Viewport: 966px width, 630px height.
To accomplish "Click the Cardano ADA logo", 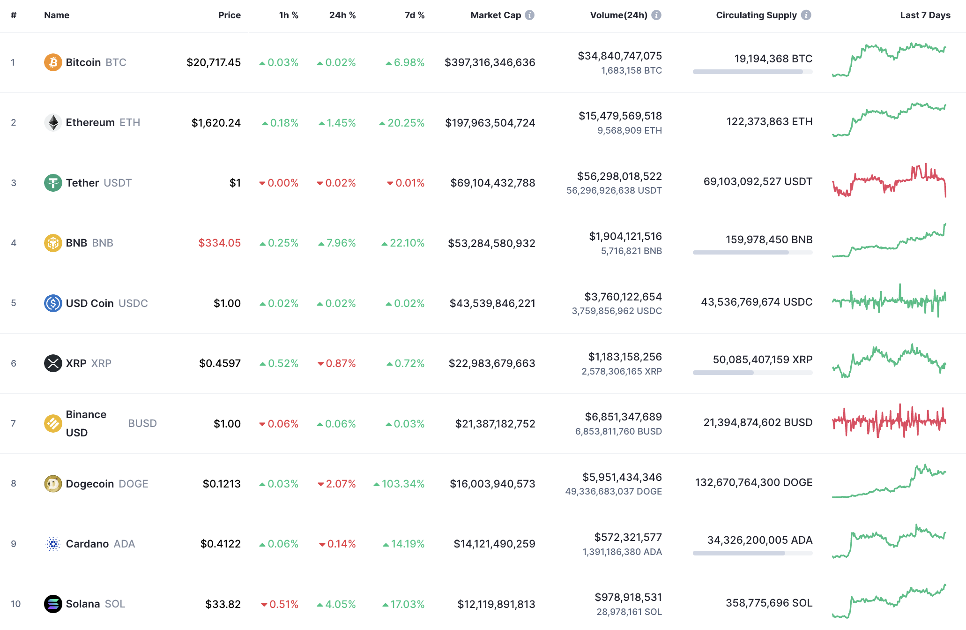I will (x=53, y=544).
